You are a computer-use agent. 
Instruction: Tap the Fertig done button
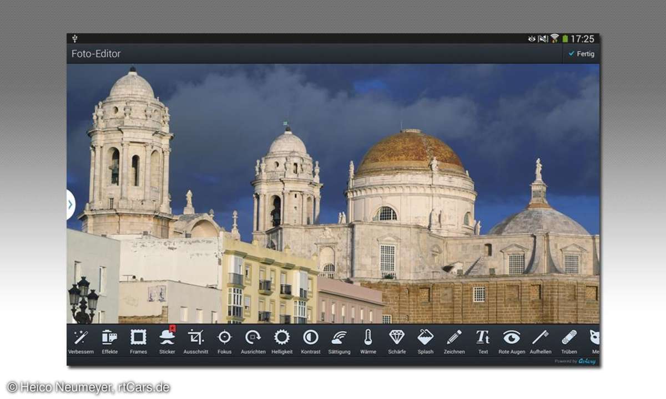[x=581, y=54]
